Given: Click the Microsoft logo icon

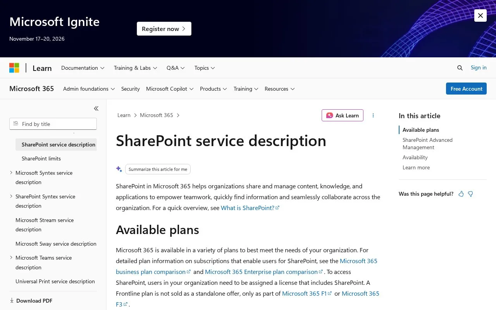Looking at the screenshot, I should click(14, 68).
